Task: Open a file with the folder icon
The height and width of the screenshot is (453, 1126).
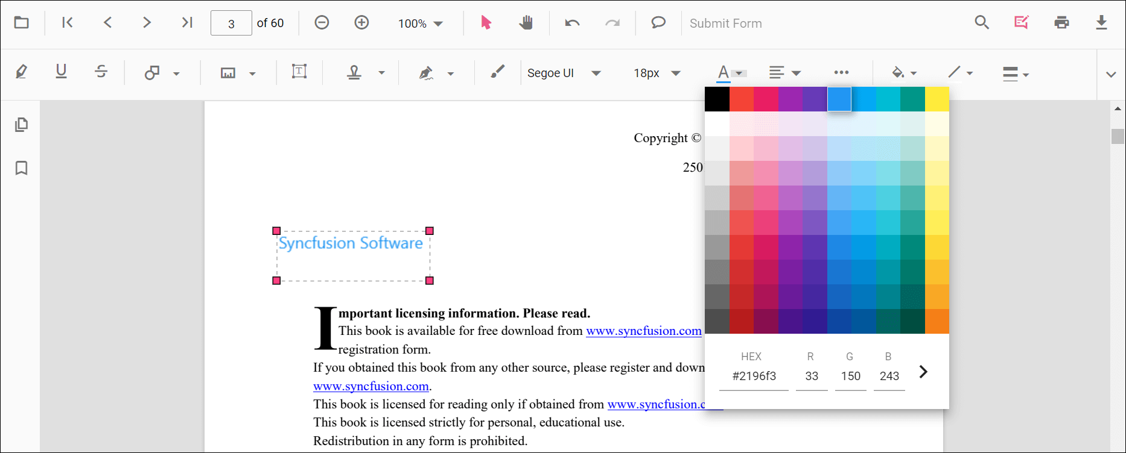Action: coord(22,23)
